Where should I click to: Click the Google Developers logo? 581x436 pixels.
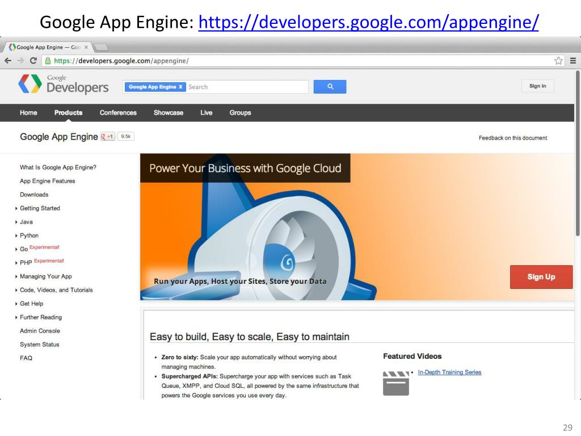click(64, 84)
